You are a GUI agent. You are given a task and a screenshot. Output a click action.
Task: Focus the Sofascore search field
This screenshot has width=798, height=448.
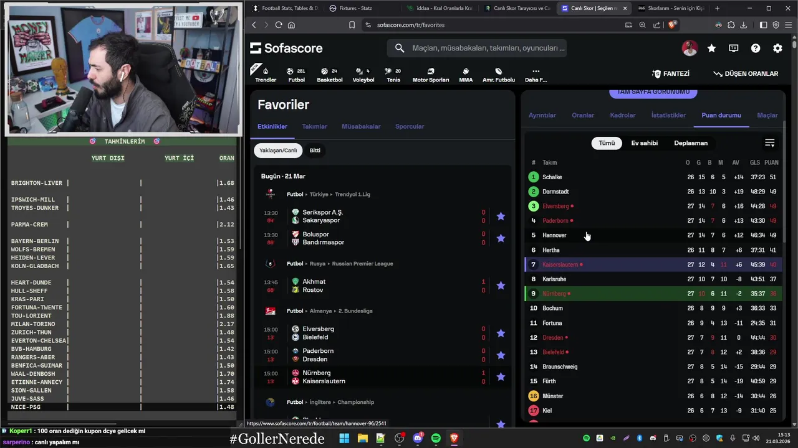[477, 48]
